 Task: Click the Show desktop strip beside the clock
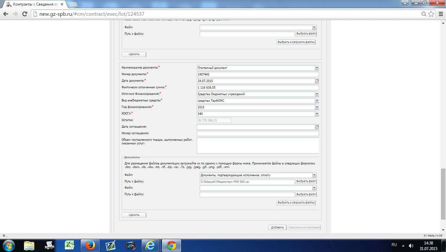[x=444, y=245]
